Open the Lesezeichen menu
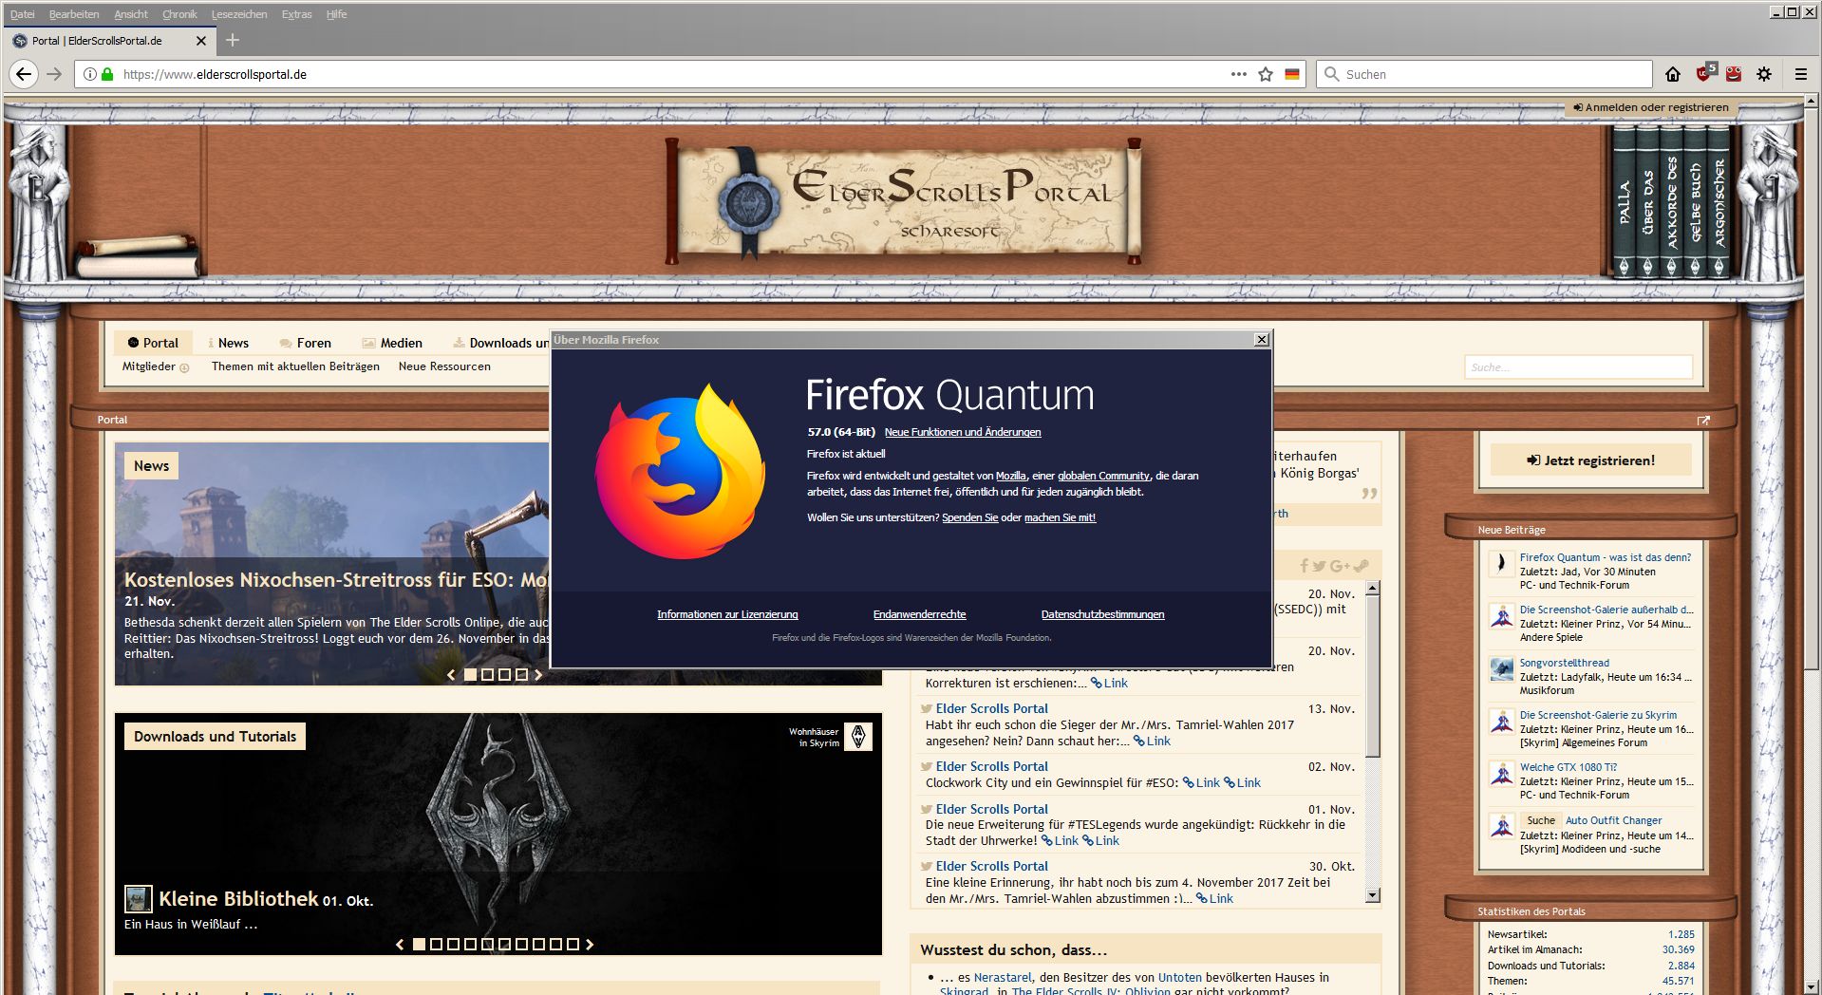Image resolution: width=1822 pixels, height=995 pixels. tap(238, 14)
